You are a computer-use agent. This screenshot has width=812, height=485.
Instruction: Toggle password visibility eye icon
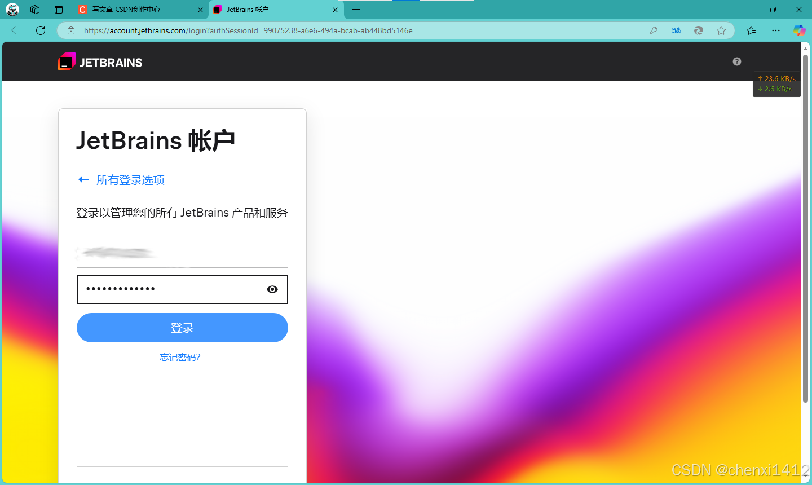pyautogui.click(x=272, y=289)
